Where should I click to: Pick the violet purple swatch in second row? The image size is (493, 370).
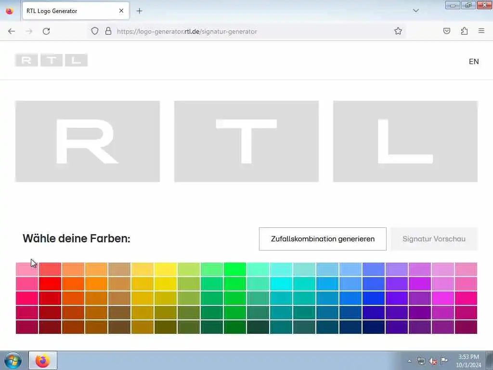(x=397, y=284)
